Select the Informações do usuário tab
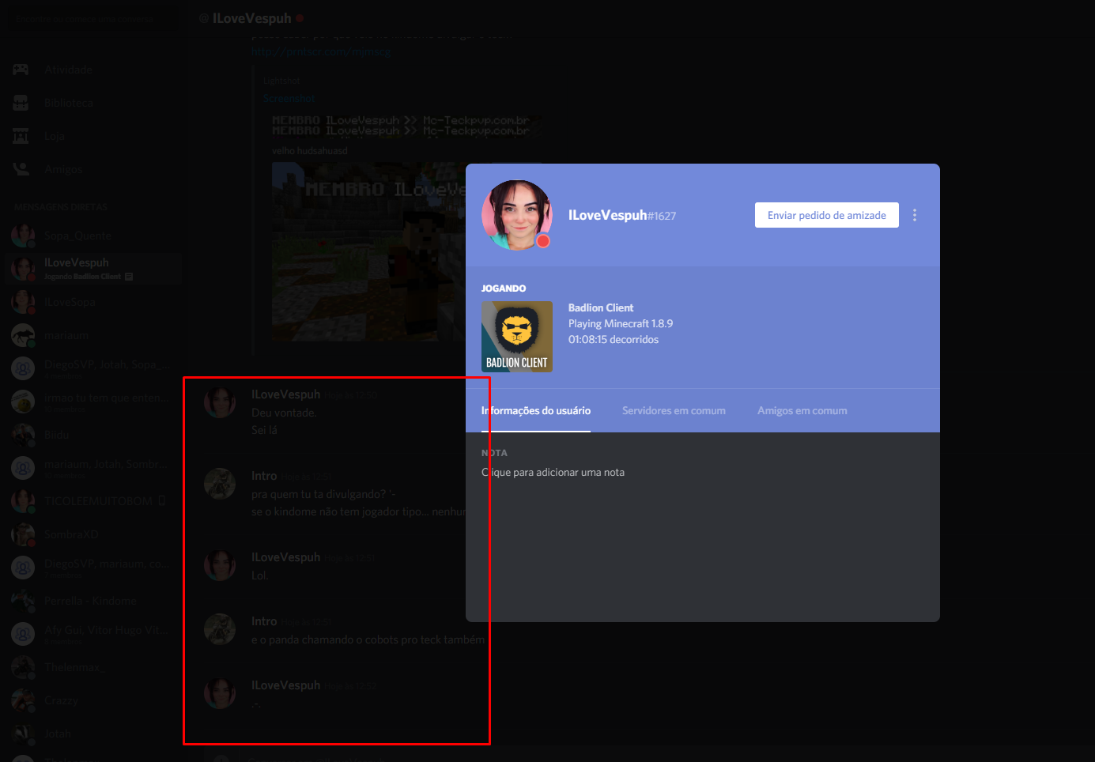1095x762 pixels. pyautogui.click(x=536, y=410)
